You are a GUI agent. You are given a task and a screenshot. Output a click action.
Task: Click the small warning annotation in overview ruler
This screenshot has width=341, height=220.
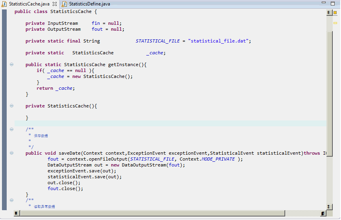pos(335,23)
